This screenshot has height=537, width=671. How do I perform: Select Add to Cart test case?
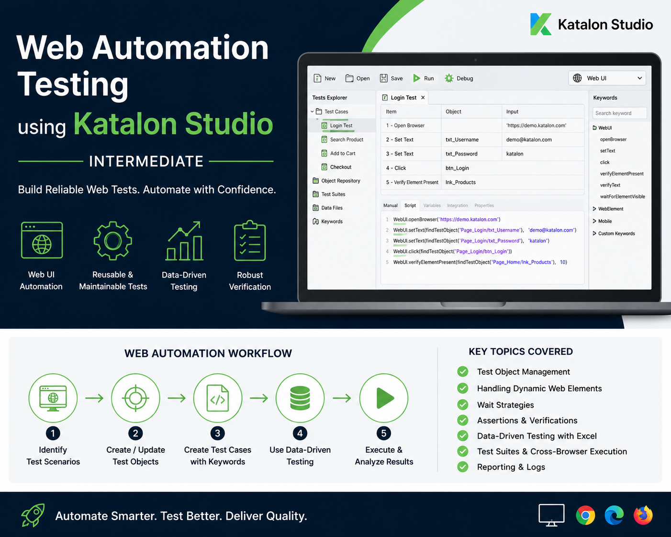(343, 153)
